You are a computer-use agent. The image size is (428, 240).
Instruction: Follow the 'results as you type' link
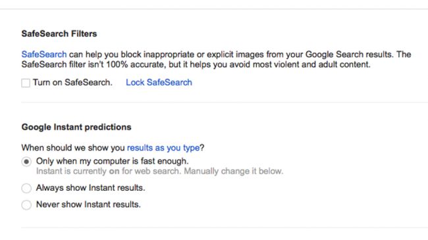click(163, 148)
